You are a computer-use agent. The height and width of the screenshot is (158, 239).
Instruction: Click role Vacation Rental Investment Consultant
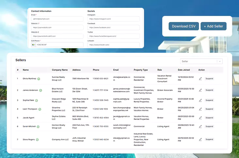164,79
